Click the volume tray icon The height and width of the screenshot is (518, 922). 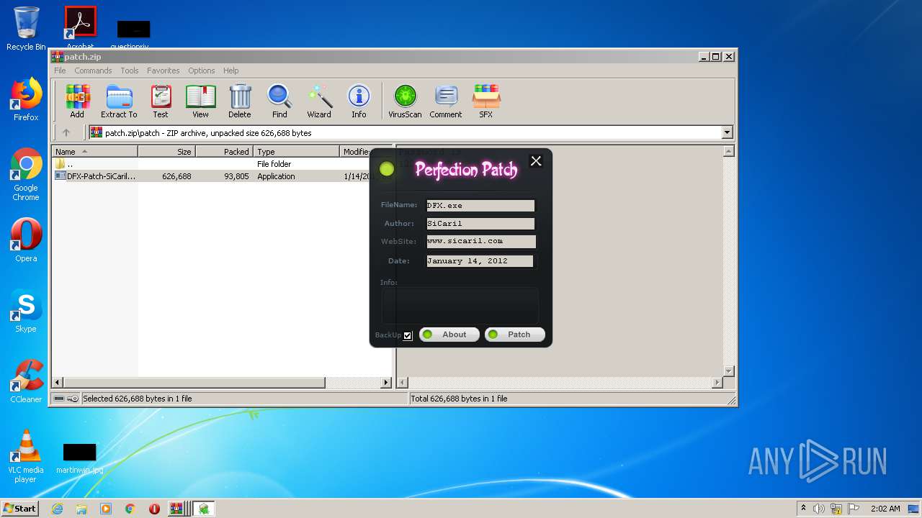coord(819,509)
